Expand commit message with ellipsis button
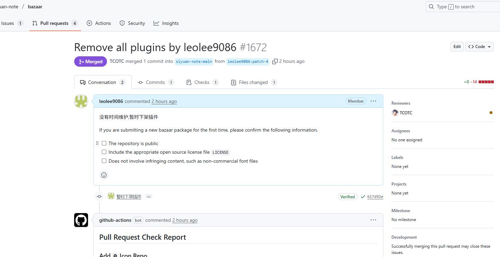500x257 pixels. point(149,197)
